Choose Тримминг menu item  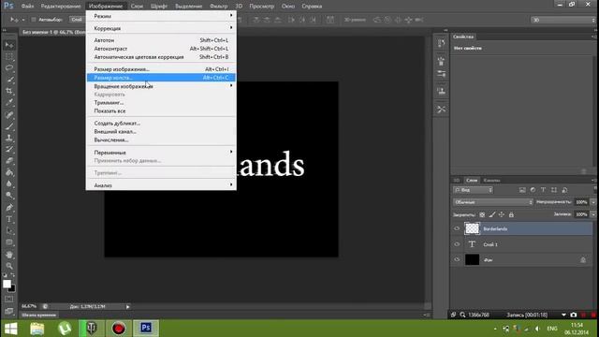pyautogui.click(x=161, y=102)
